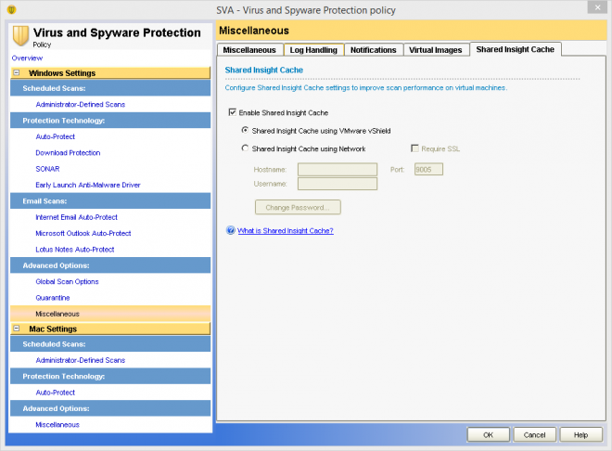The height and width of the screenshot is (451, 612).
Task: Open Mac Auto-Protect settings
Action: pyautogui.click(x=55, y=393)
